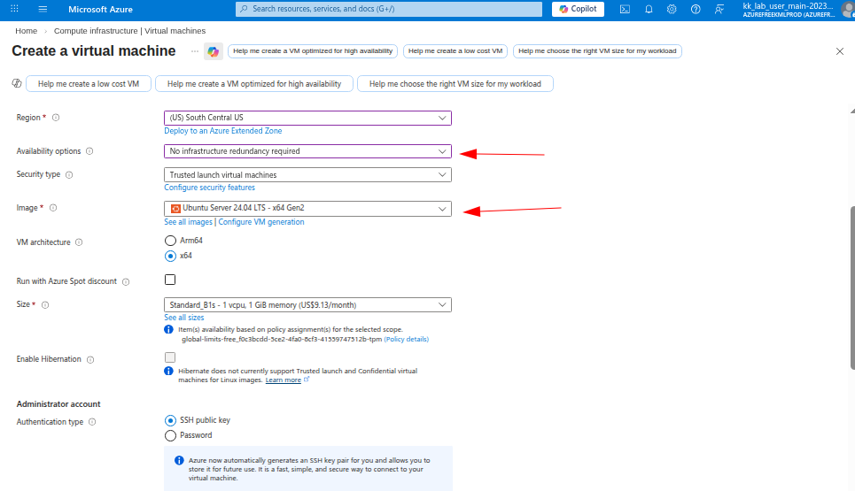Click the info icon next to Region
Image resolution: width=855 pixels, height=491 pixels.
click(x=56, y=118)
